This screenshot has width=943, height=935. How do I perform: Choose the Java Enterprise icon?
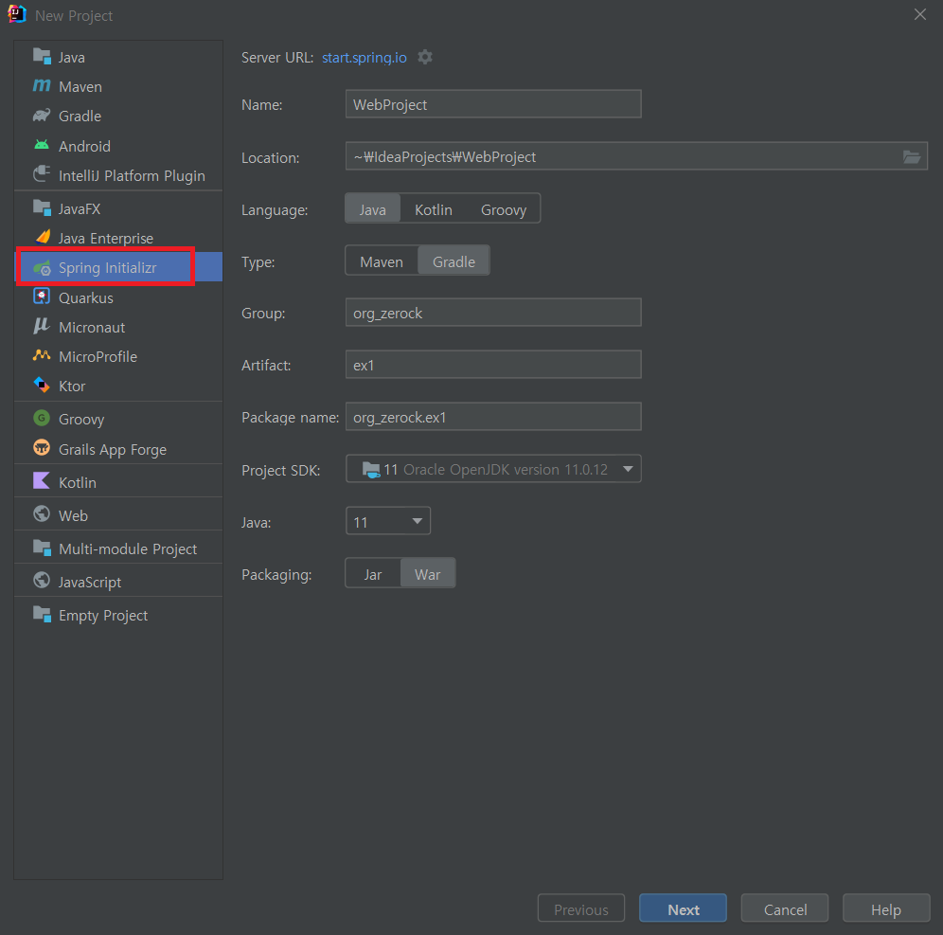[x=42, y=237]
